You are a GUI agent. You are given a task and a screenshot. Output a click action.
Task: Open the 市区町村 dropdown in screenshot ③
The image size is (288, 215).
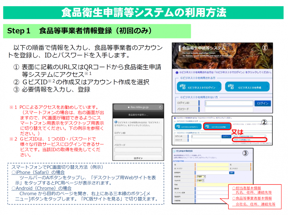201,181
